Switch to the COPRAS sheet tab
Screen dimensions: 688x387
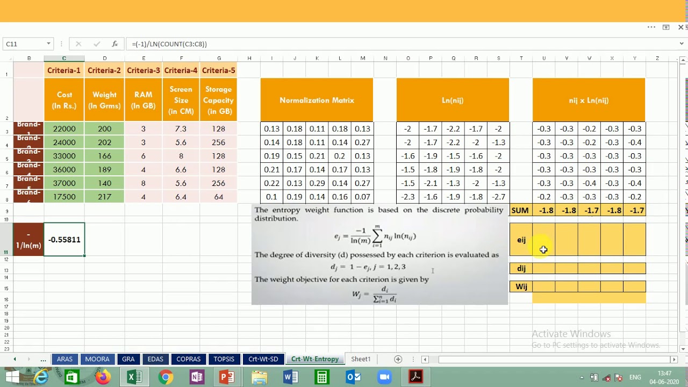[189, 359]
